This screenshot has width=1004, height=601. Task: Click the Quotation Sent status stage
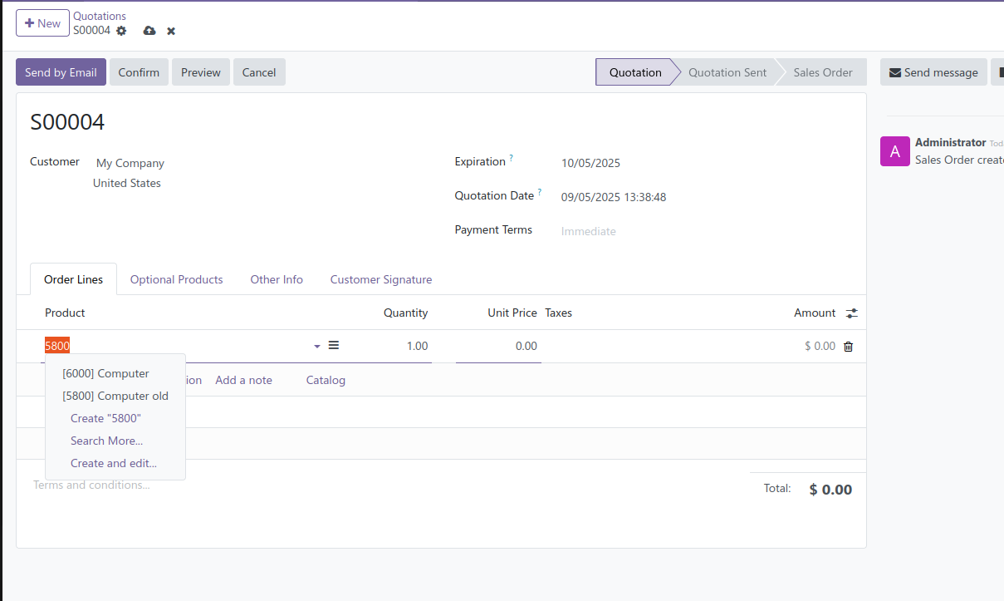(x=727, y=72)
